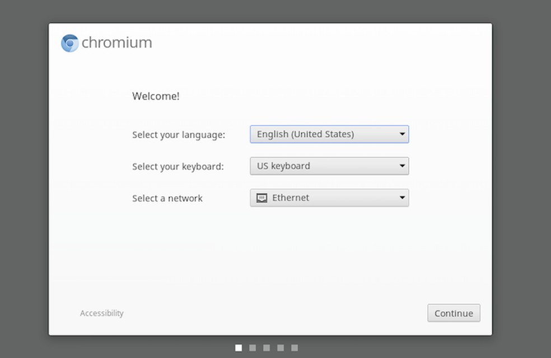This screenshot has height=358, width=551.
Task: Click the 'Select your keyboard:' label
Action: click(x=178, y=167)
